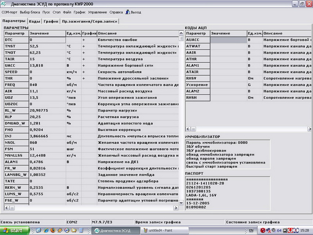The width and height of the screenshot is (313, 235).
Task: Open the COM-порт menu
Action: tap(9, 12)
